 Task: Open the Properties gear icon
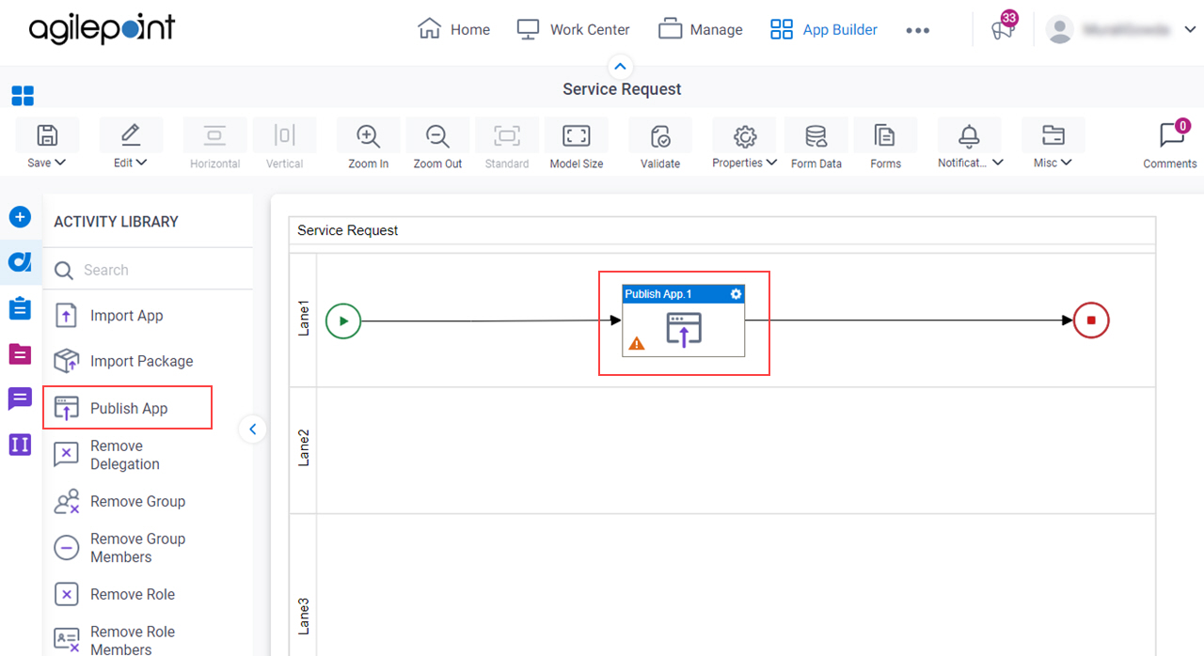click(x=744, y=135)
